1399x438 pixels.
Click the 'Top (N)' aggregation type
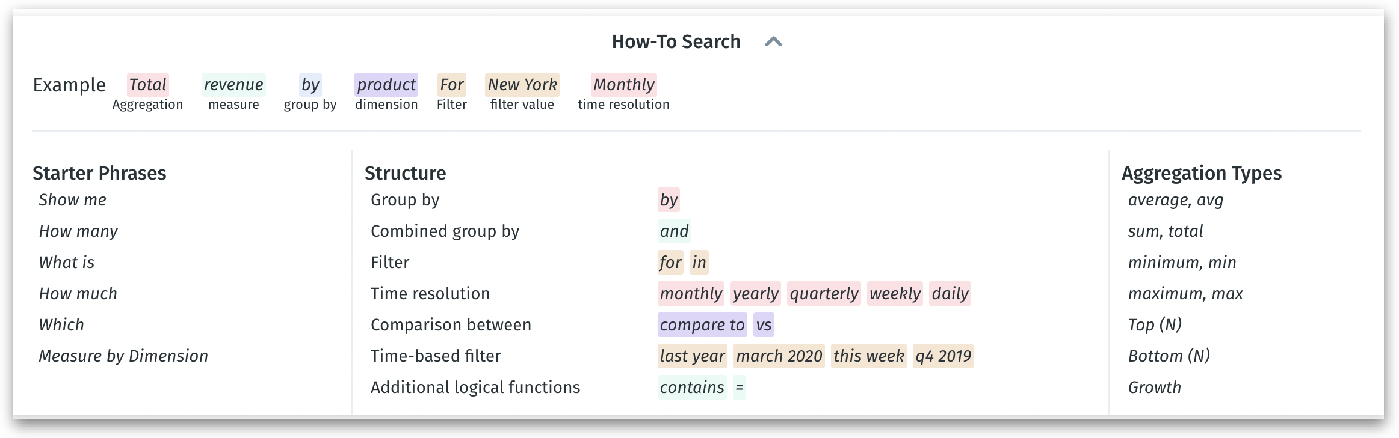click(1155, 325)
